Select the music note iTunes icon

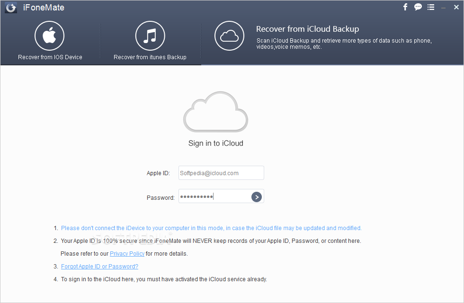point(150,36)
